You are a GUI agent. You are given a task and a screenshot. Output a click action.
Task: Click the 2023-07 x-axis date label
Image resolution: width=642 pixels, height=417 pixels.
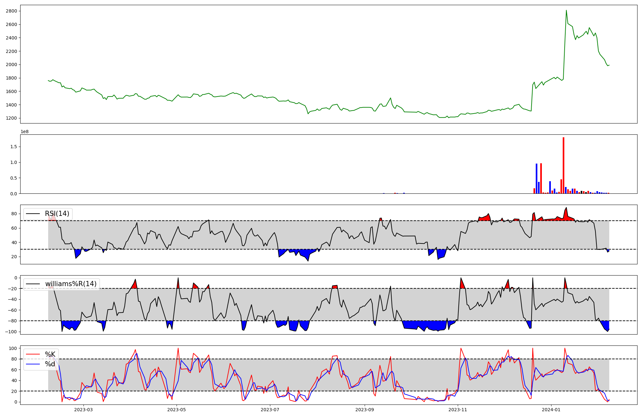click(270, 410)
